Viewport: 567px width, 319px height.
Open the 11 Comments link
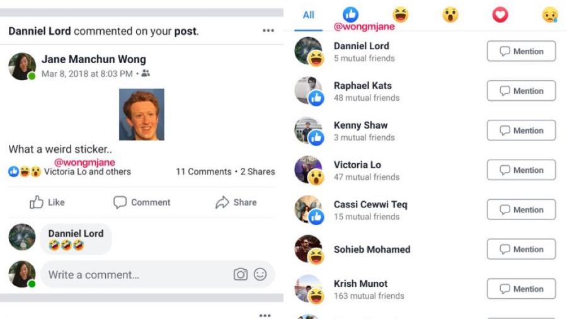(203, 171)
